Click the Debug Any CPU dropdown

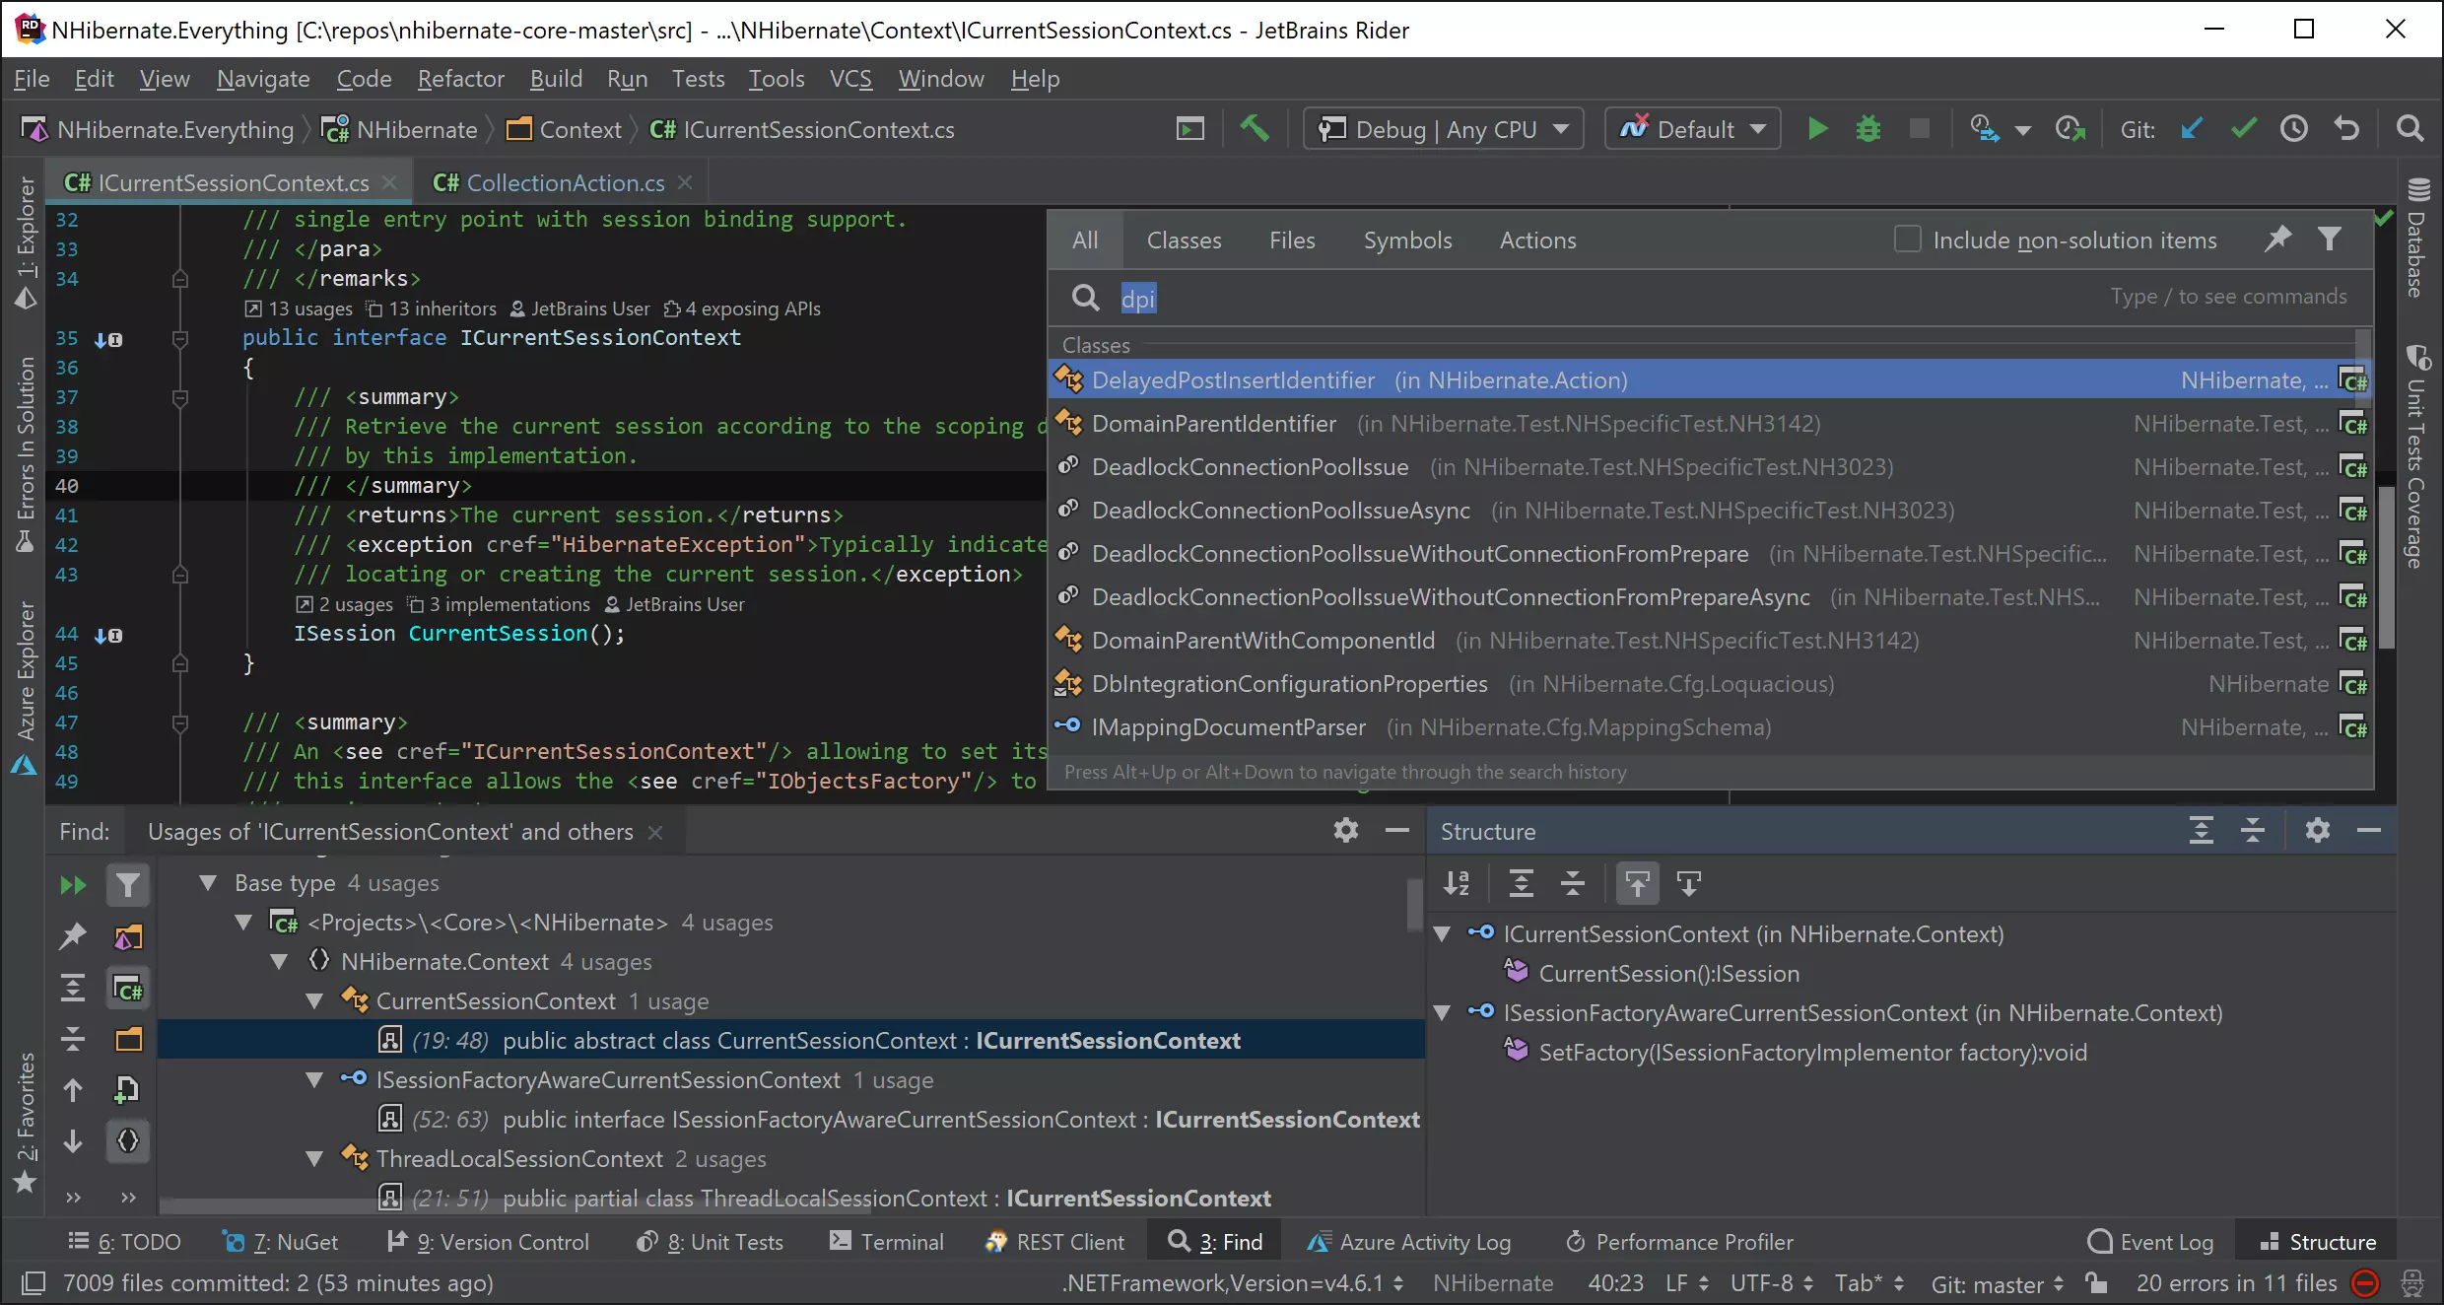(x=1445, y=129)
